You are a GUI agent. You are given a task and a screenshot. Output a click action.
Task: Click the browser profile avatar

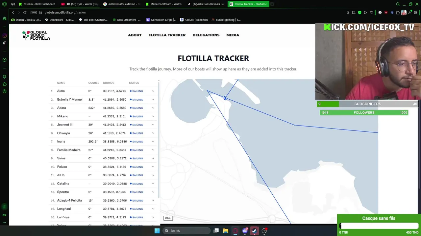(x=404, y=12)
